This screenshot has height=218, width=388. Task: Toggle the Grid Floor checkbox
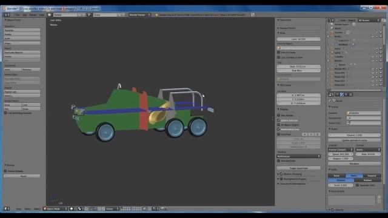pos(278,134)
